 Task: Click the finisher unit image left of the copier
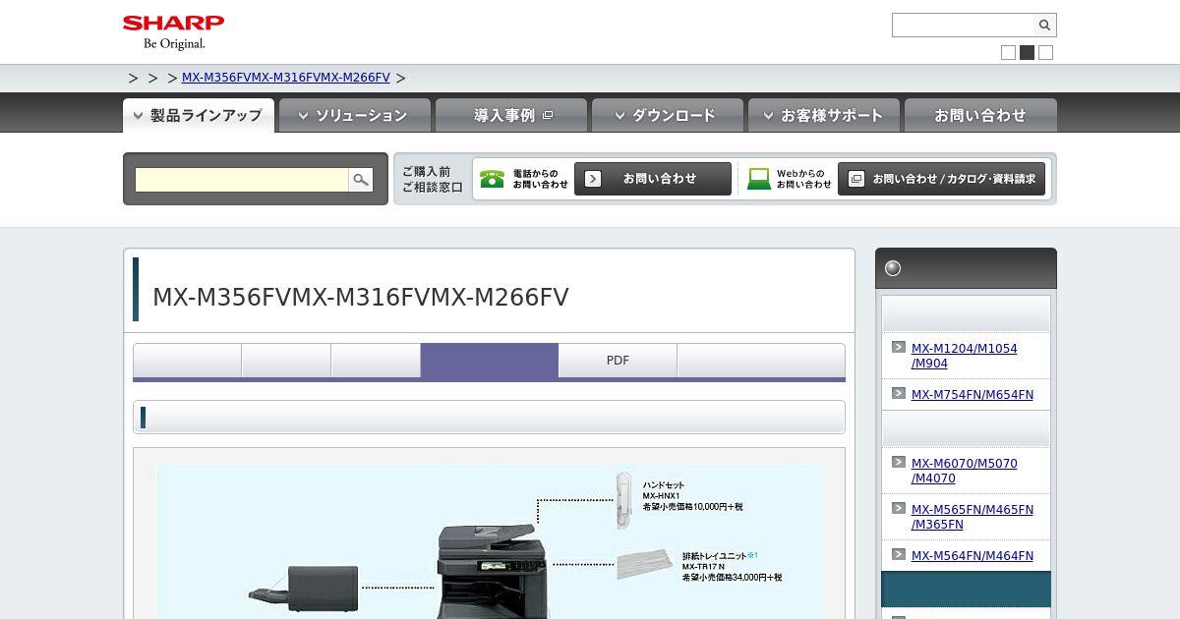click(303, 588)
